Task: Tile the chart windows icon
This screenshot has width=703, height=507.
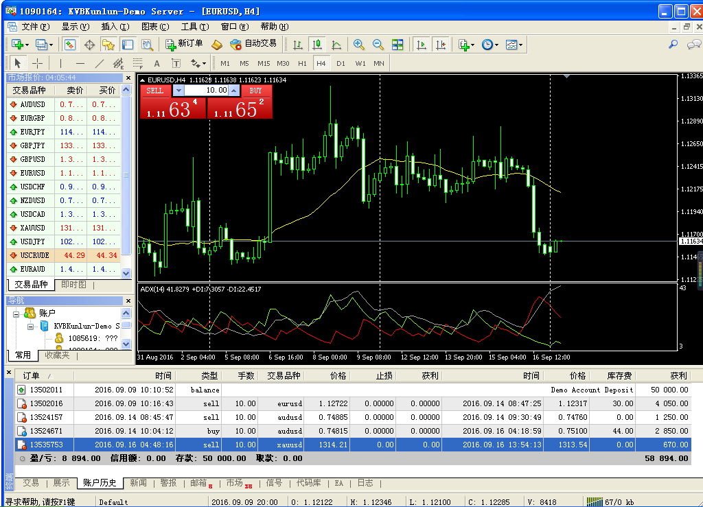Action: (397, 45)
